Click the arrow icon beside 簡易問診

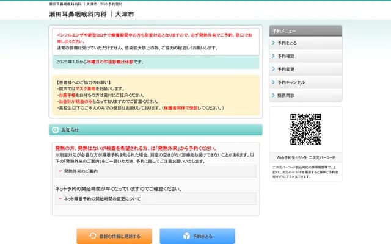pyautogui.click(x=273, y=95)
